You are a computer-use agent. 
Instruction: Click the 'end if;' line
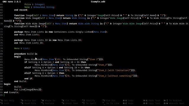[x=29, y=79]
